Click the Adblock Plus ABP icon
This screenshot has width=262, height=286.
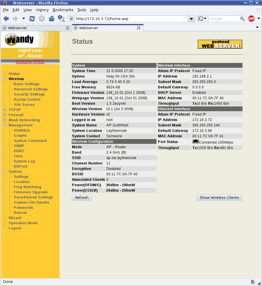pos(251,19)
